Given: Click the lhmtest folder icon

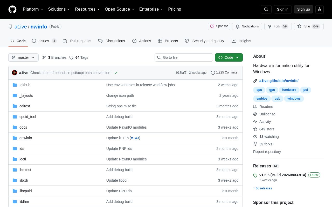Looking at the screenshot, I should [x=15, y=170].
